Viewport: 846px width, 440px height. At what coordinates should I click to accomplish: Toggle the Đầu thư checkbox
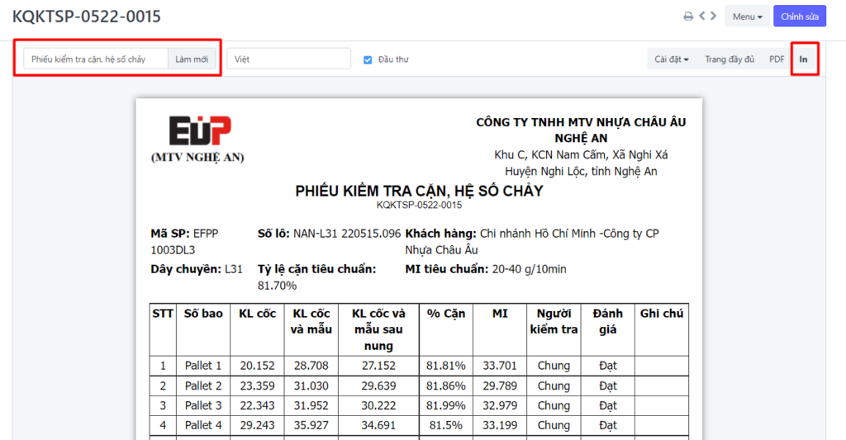tap(368, 59)
